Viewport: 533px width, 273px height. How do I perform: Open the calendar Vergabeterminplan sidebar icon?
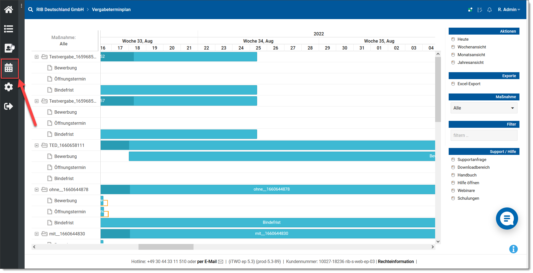pyautogui.click(x=9, y=68)
